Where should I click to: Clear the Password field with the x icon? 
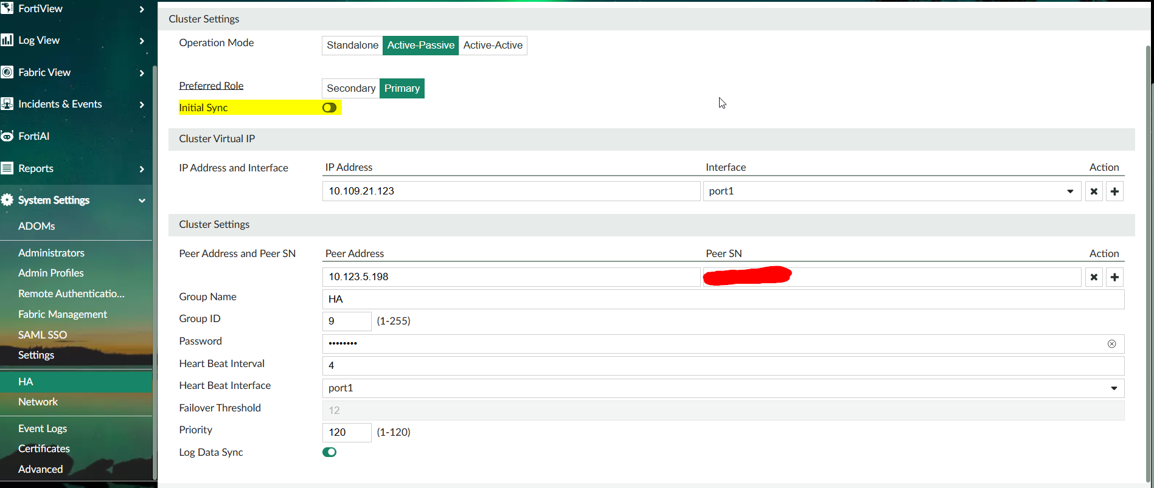[x=1111, y=344]
